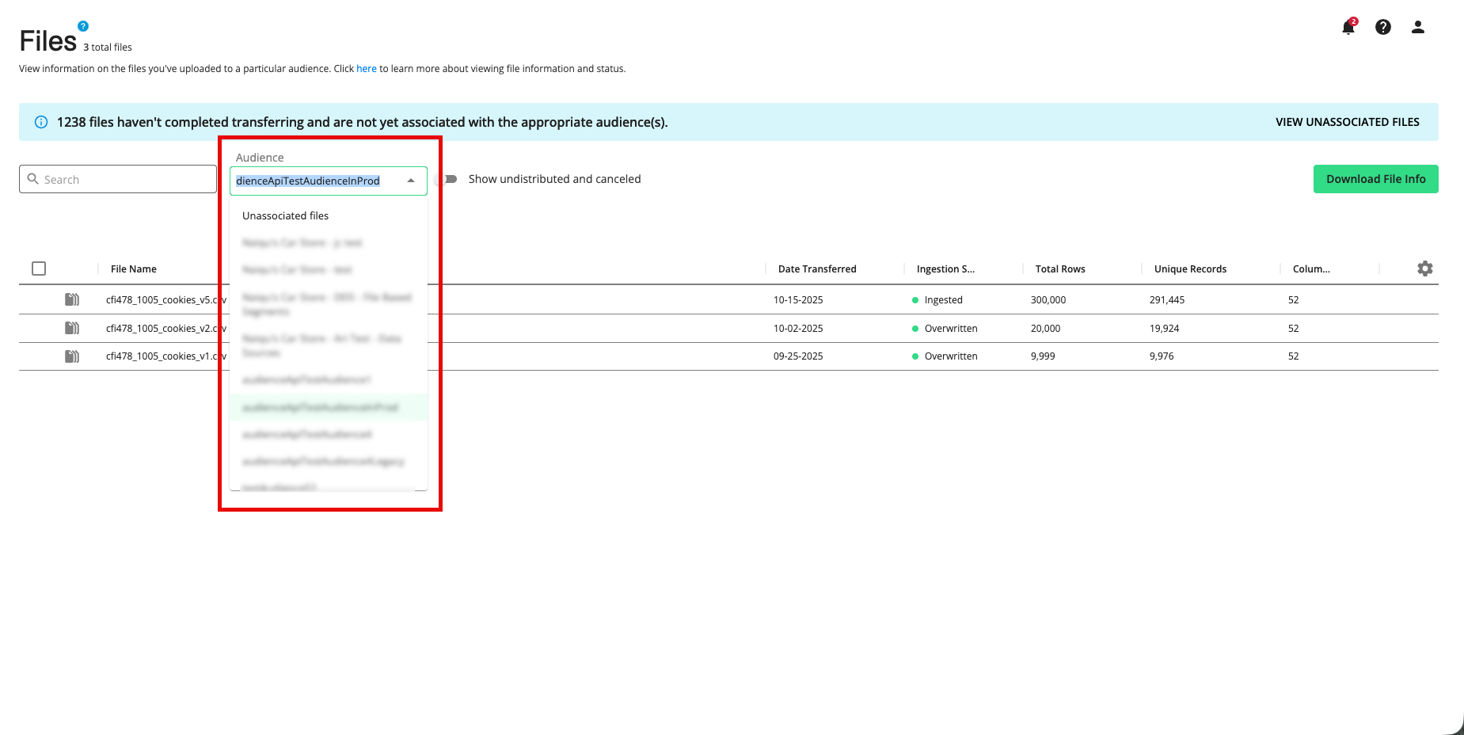Click file icon for cfi478_1005_cookies_v5.csv
The height and width of the screenshot is (735, 1464).
coord(72,299)
